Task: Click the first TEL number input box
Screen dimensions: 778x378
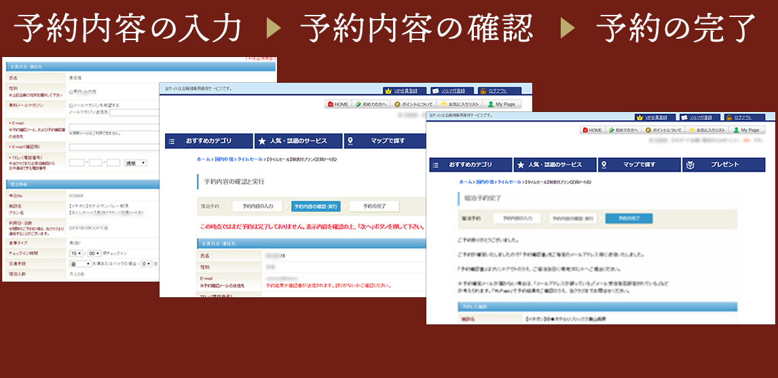Action: [76, 163]
